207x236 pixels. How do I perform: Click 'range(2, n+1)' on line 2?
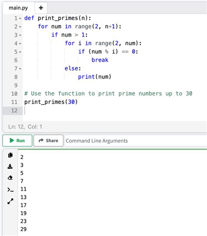97,27
